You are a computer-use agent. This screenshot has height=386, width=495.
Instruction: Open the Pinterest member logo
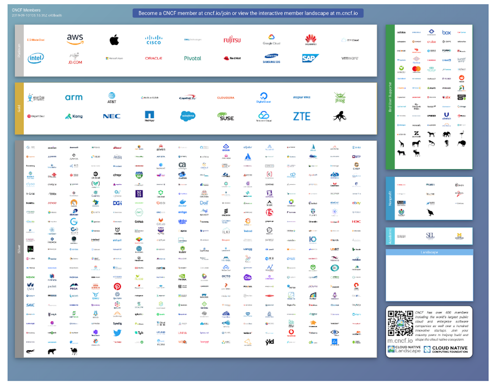pyautogui.click(x=117, y=286)
